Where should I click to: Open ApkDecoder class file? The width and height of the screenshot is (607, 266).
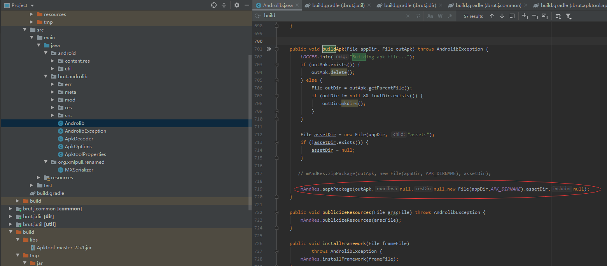tap(75, 139)
